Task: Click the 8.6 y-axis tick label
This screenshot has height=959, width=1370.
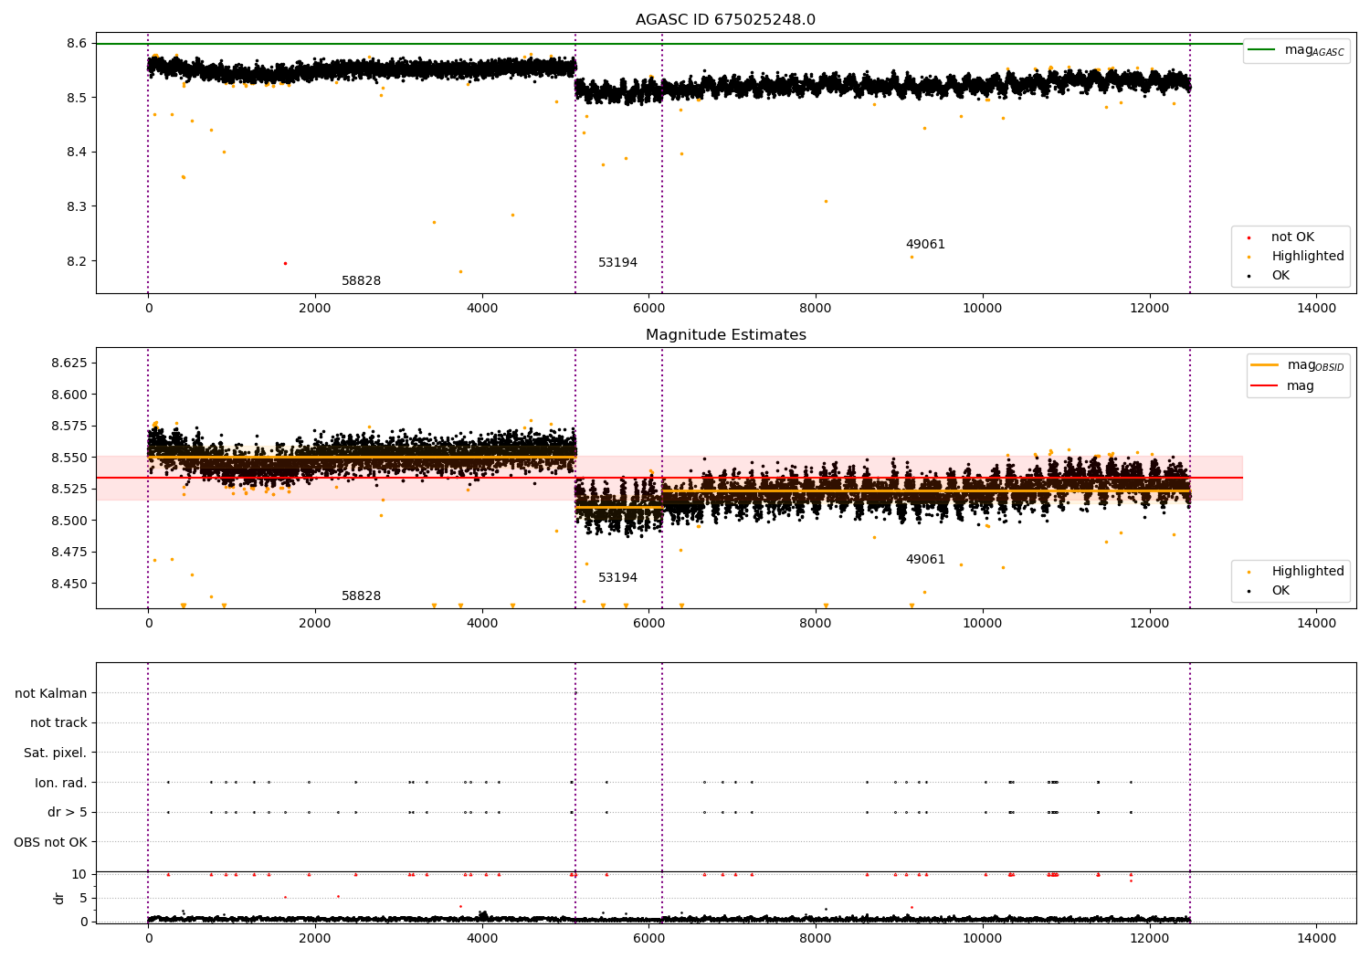Action: coord(77,44)
